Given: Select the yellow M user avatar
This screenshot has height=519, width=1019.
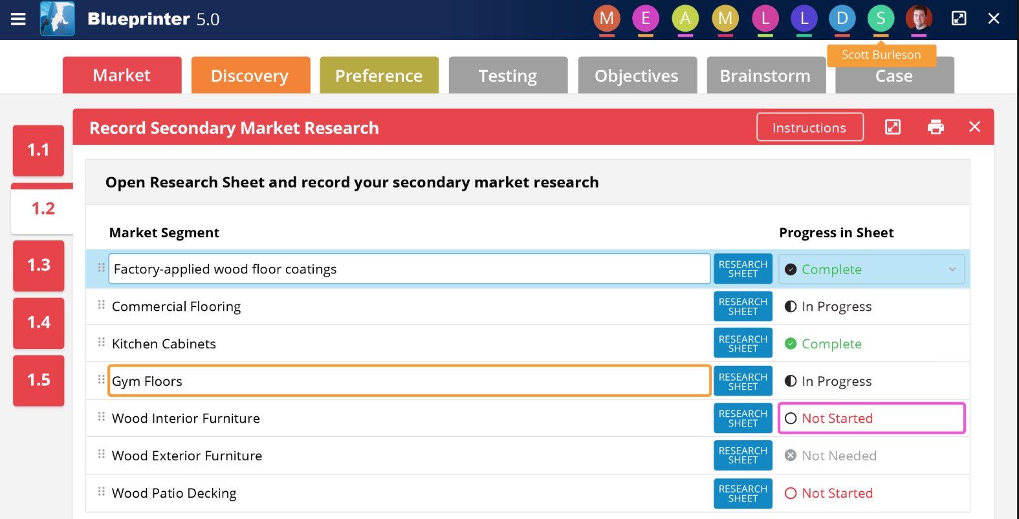Looking at the screenshot, I should pos(725,19).
